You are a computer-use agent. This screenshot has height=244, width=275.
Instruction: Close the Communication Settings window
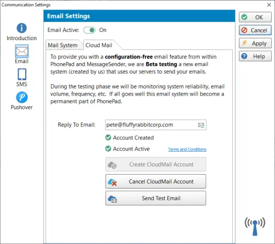pos(269,5)
